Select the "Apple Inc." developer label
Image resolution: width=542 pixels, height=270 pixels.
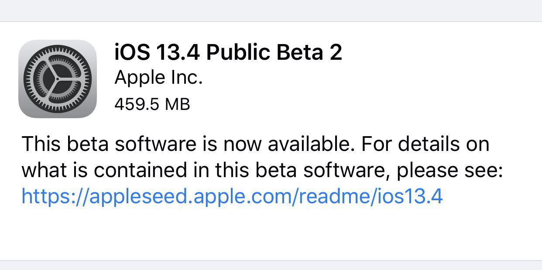pyautogui.click(x=158, y=78)
